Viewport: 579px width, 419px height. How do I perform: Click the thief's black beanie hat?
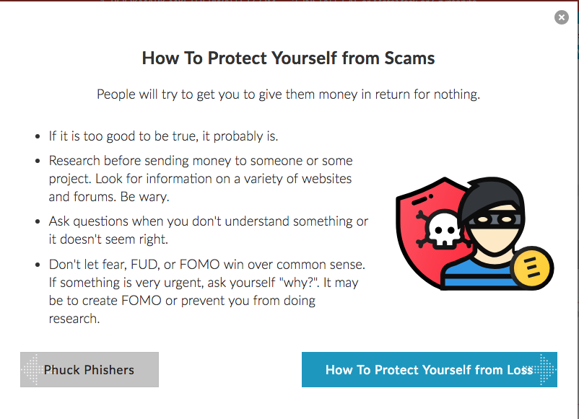[x=489, y=195]
